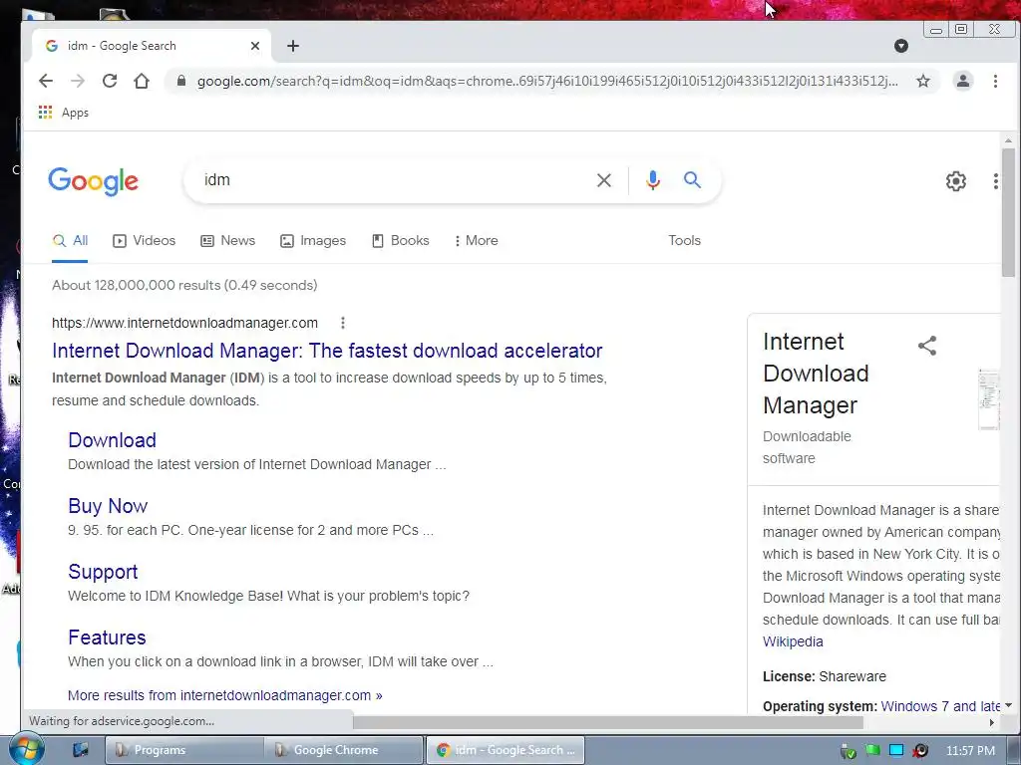Open the Windows Start menu orb
1021x765 pixels.
click(26, 749)
